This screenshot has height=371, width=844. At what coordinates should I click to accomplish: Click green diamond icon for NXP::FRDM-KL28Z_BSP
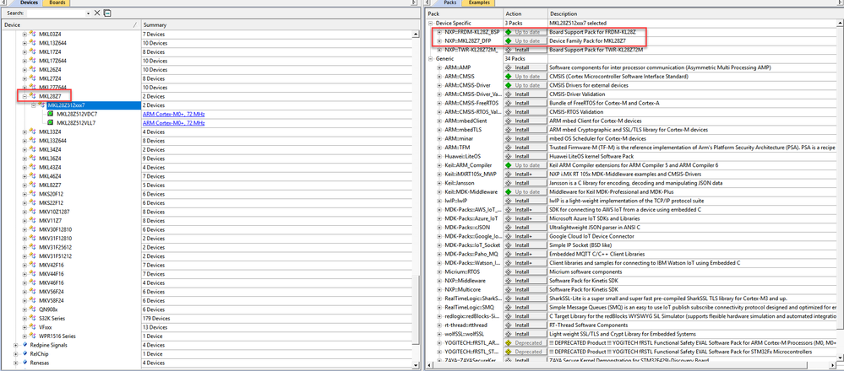coord(508,32)
